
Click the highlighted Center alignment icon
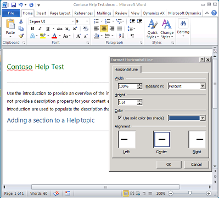coord(104,28)
